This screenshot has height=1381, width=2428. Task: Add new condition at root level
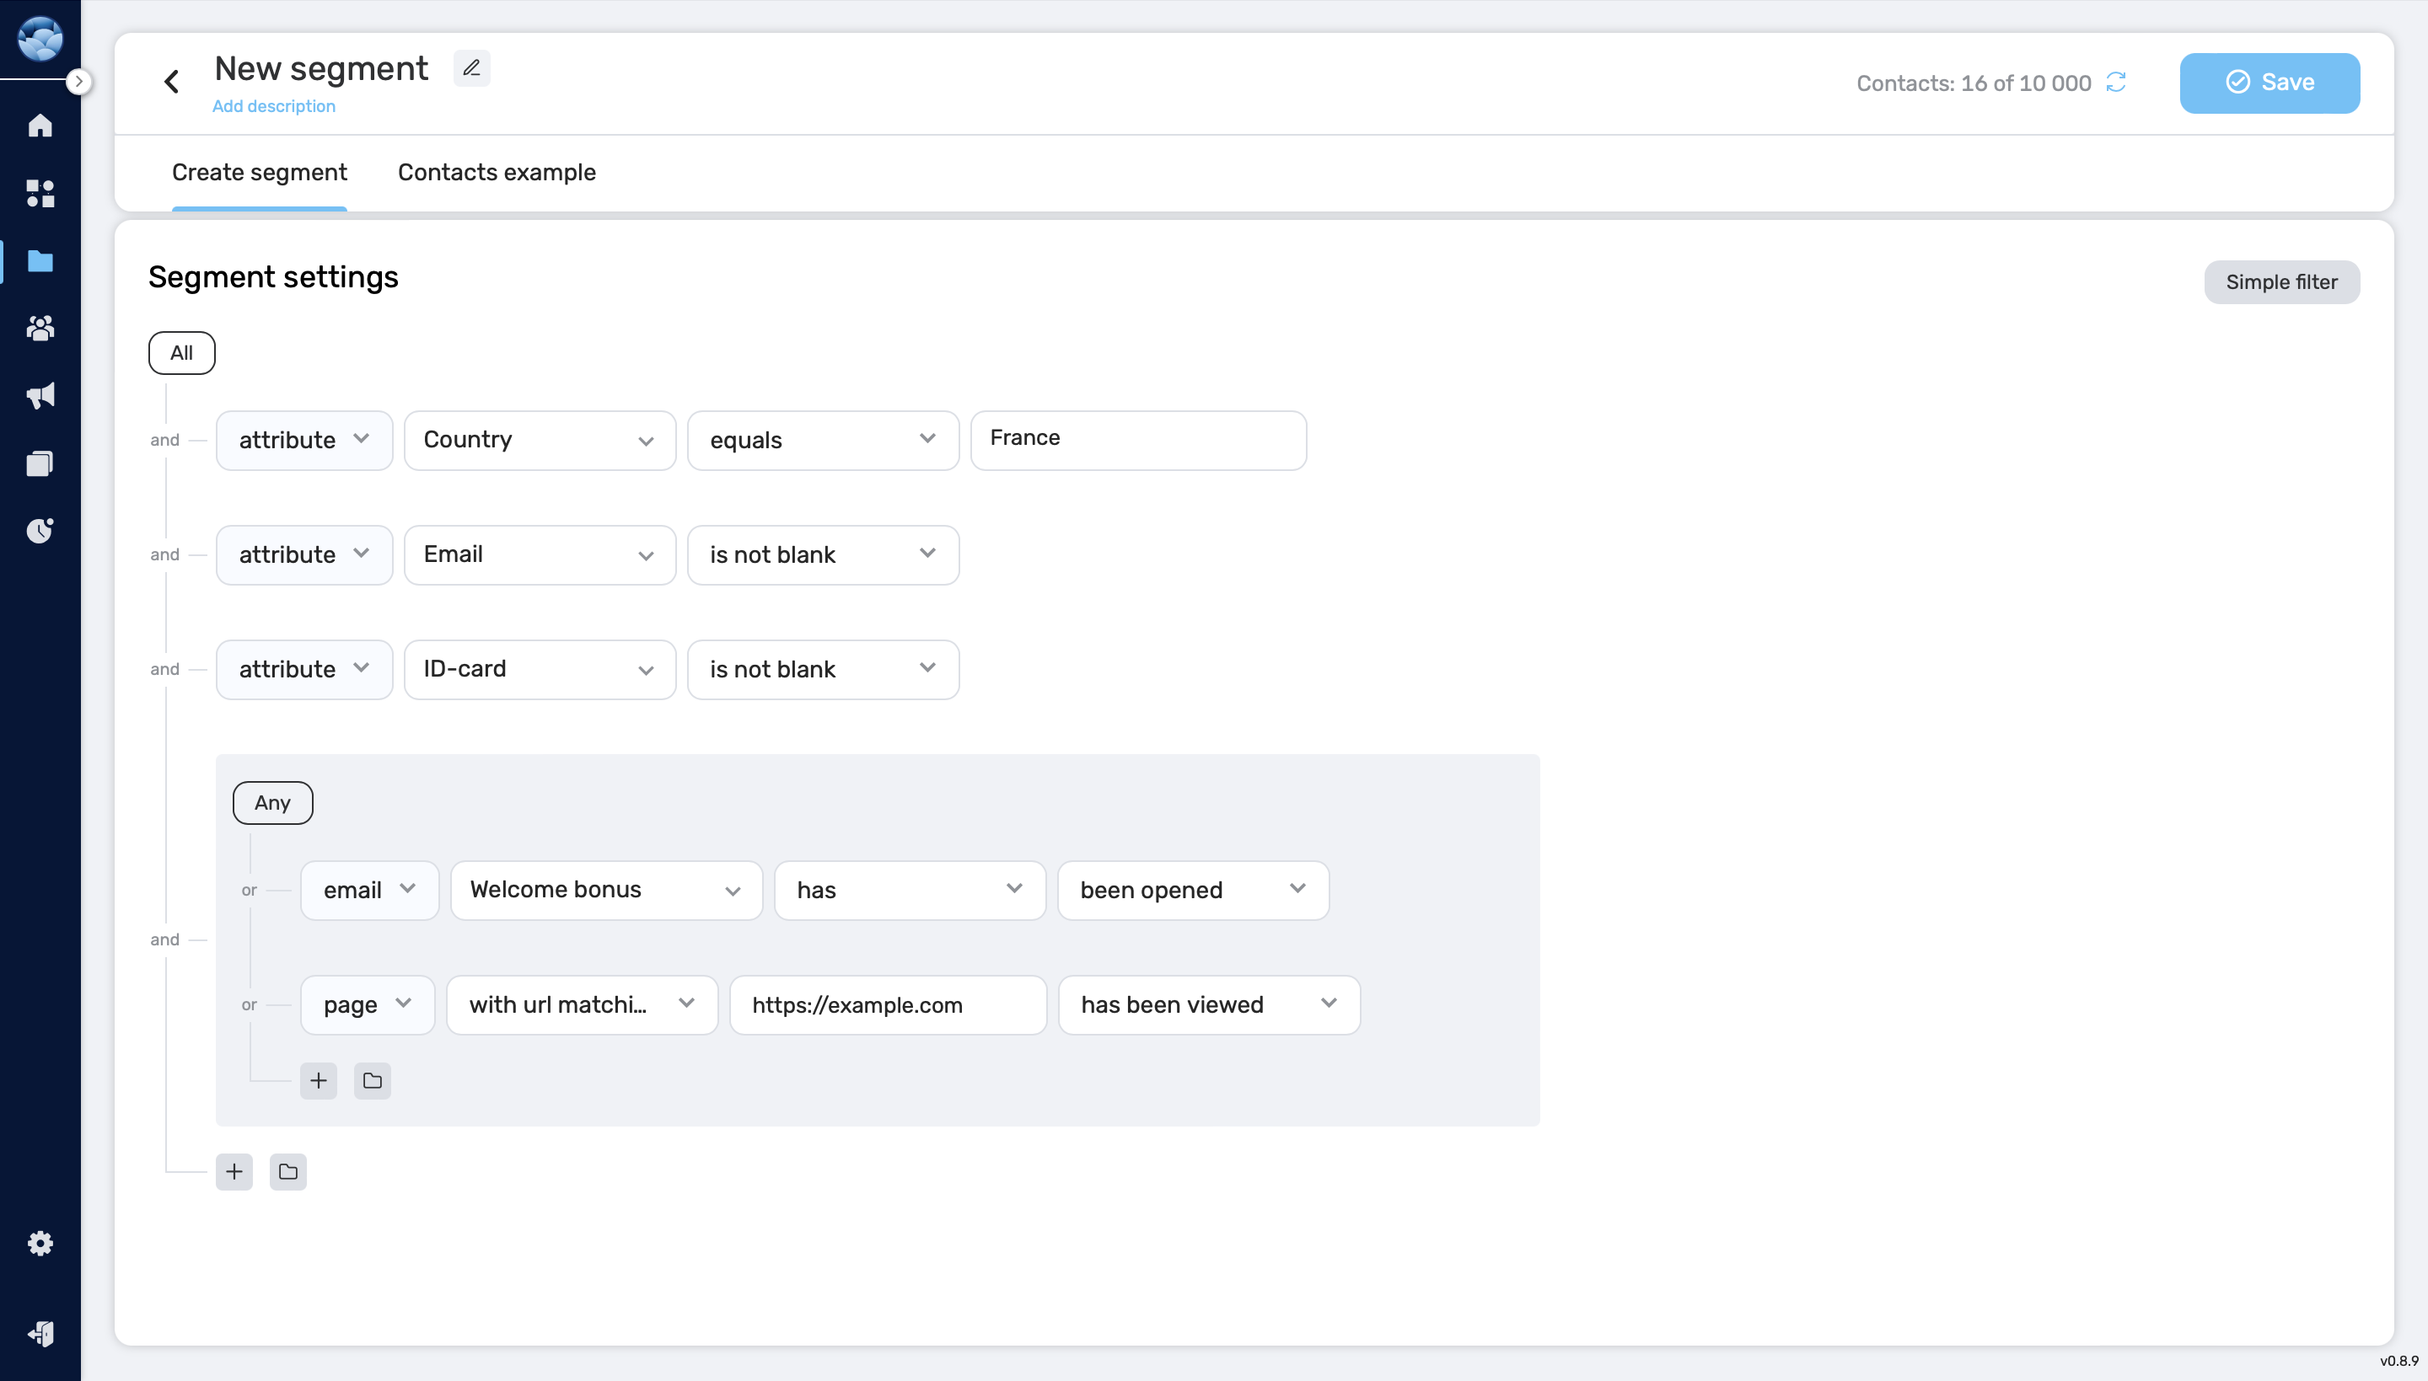234,1171
